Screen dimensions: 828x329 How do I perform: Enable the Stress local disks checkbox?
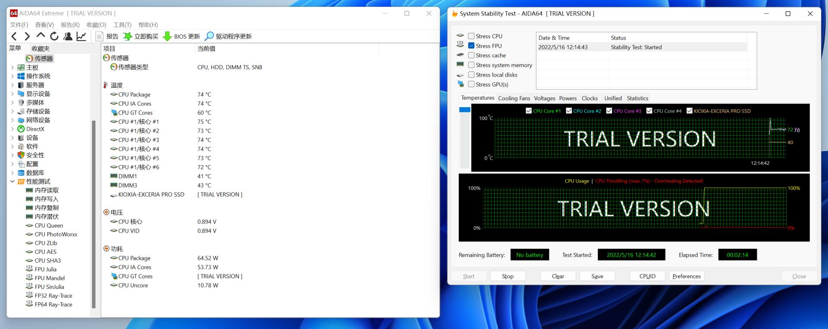coord(471,75)
